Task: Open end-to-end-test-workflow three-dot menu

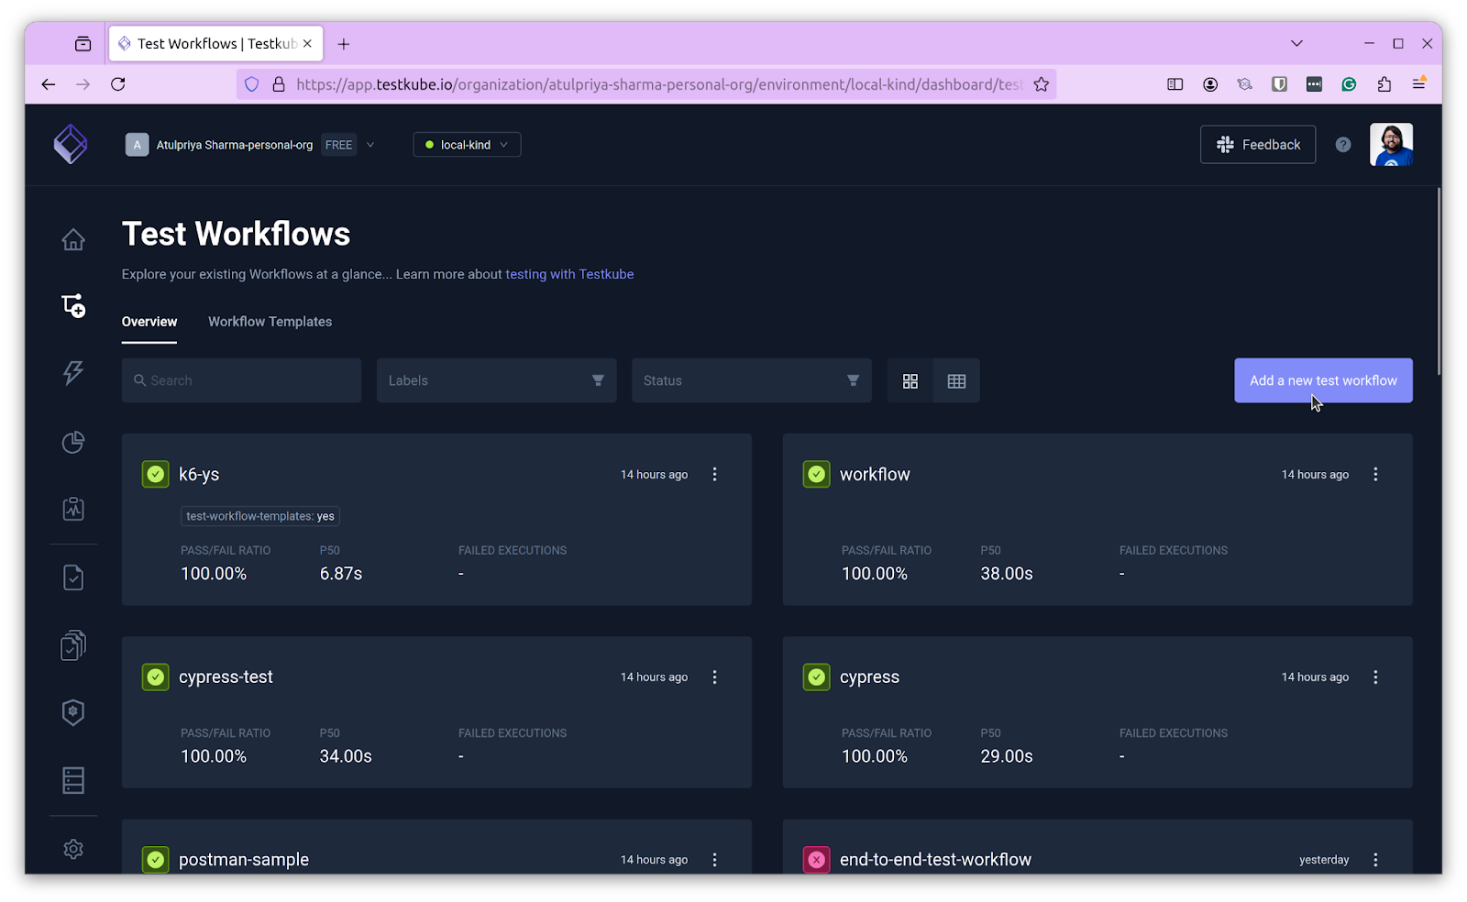Action: point(1375,860)
